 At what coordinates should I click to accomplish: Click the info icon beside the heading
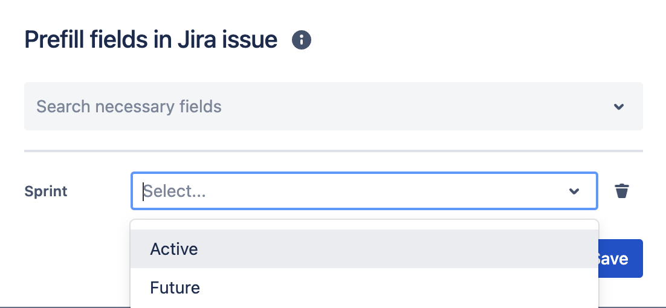coord(302,40)
